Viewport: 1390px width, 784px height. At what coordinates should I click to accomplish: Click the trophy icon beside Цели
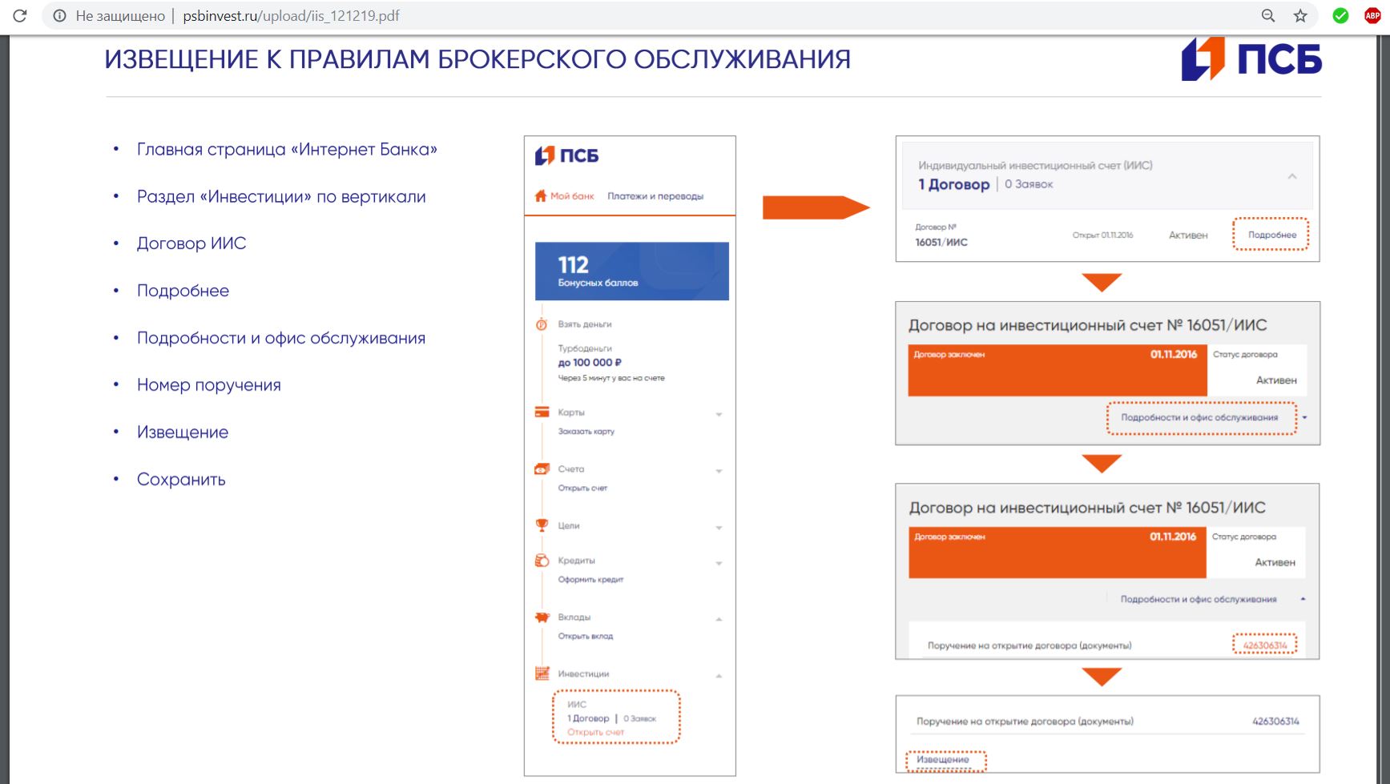pyautogui.click(x=542, y=525)
